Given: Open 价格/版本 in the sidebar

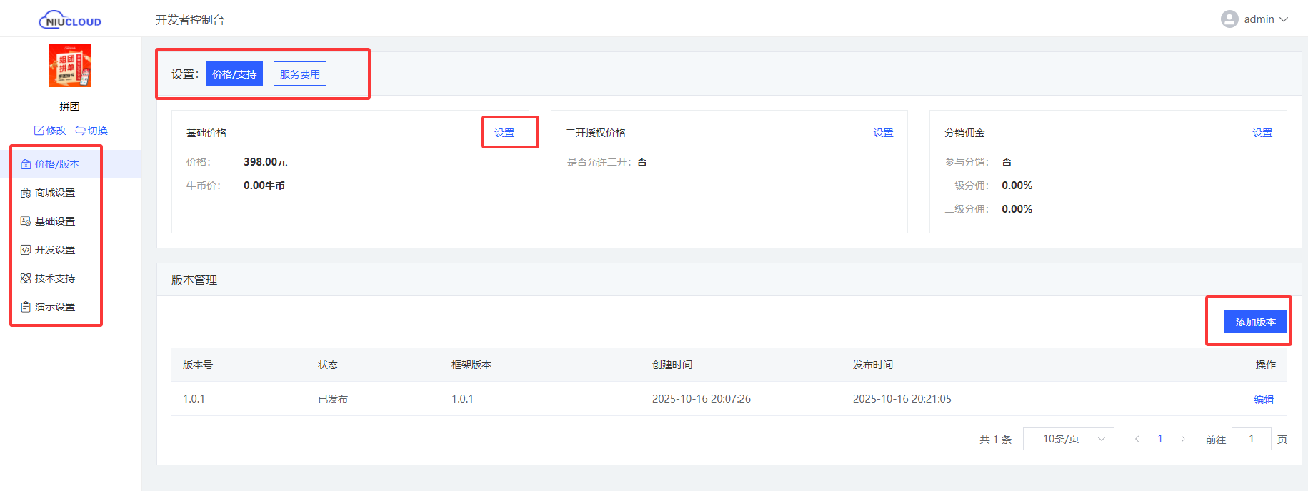Looking at the screenshot, I should click(56, 164).
